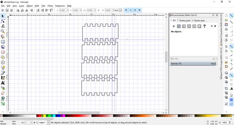Toggle page grid display icon
Viewport: 234px width, 125px height.
pos(231,100)
